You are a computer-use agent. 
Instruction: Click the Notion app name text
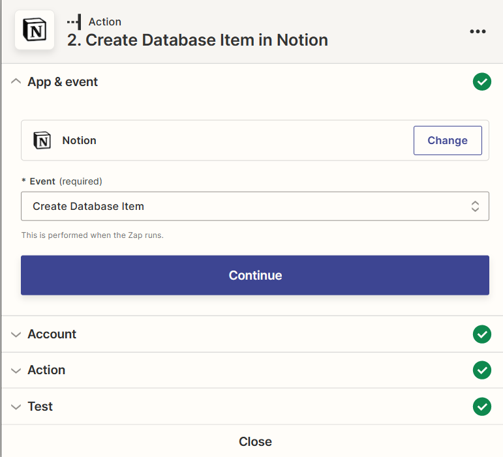pyautogui.click(x=79, y=140)
